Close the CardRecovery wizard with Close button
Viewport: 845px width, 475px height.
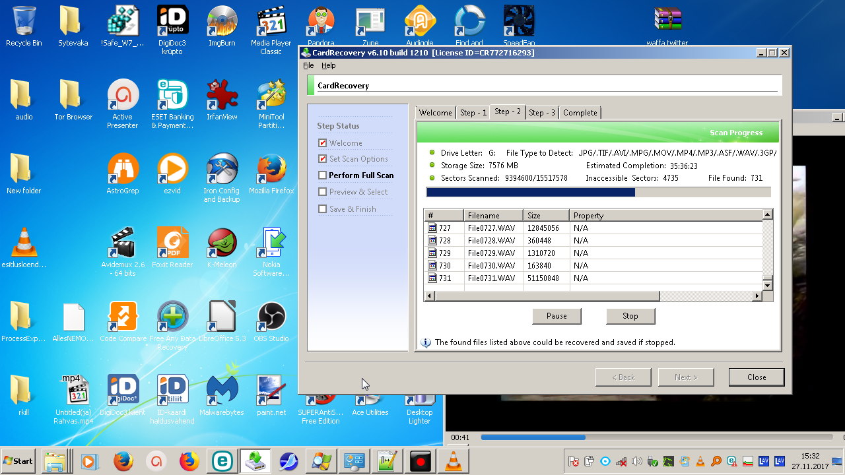tap(757, 377)
